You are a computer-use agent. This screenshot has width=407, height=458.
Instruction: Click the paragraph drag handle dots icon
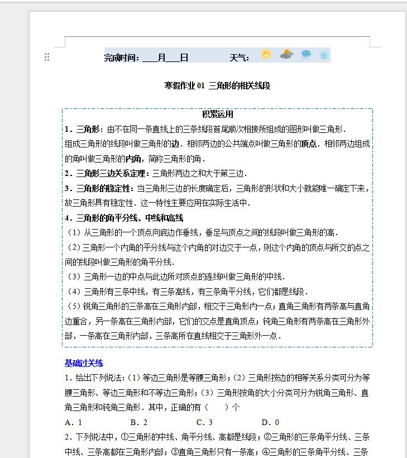pyautogui.click(x=47, y=57)
